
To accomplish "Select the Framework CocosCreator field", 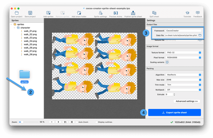I will point(183,31).
